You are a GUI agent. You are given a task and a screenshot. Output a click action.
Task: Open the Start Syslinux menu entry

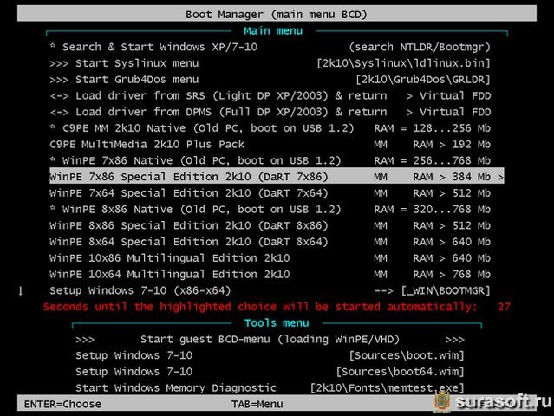tap(270, 63)
